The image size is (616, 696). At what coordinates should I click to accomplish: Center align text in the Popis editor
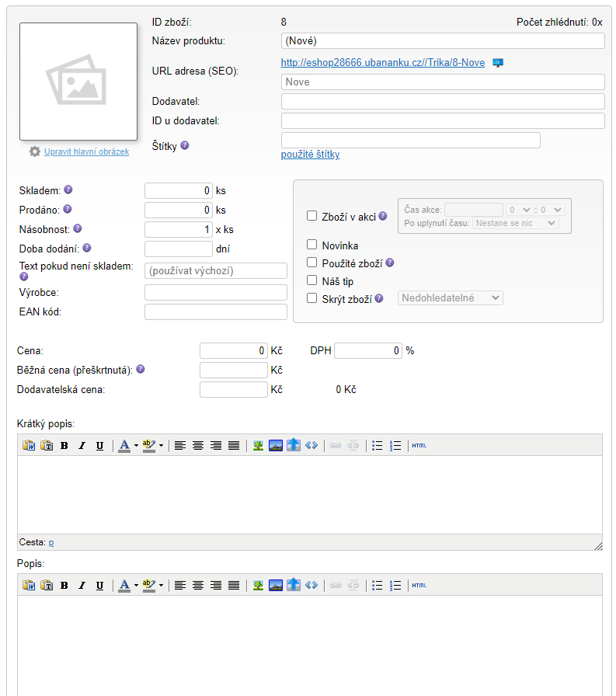(x=198, y=586)
